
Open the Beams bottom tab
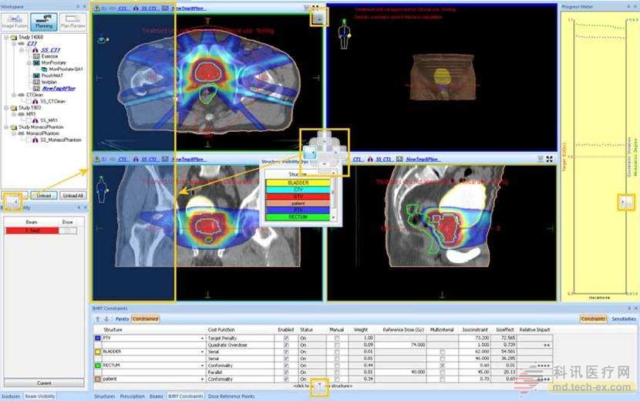(157, 396)
